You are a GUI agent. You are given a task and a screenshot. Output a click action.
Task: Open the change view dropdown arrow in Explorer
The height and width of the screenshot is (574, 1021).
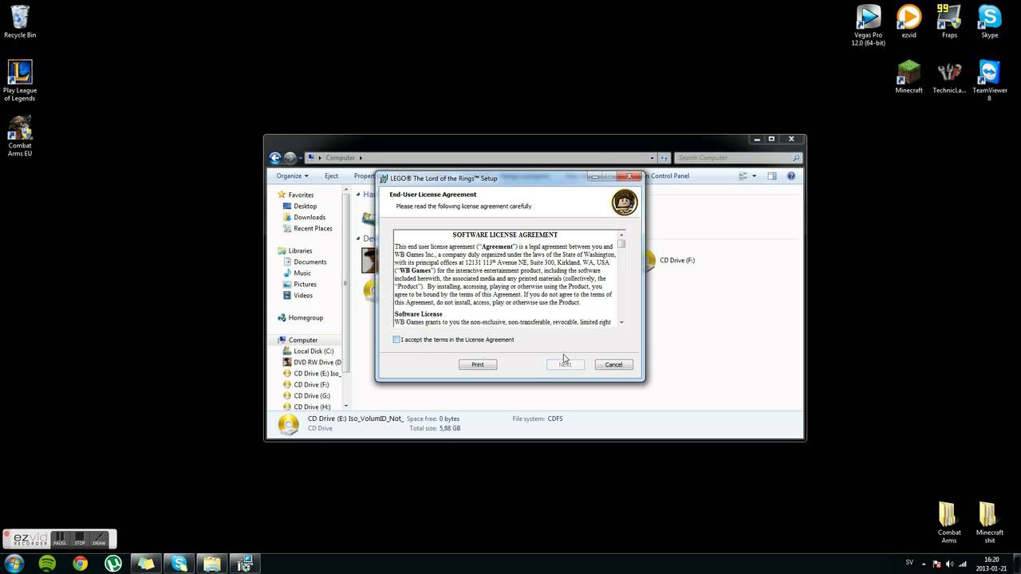pos(754,175)
